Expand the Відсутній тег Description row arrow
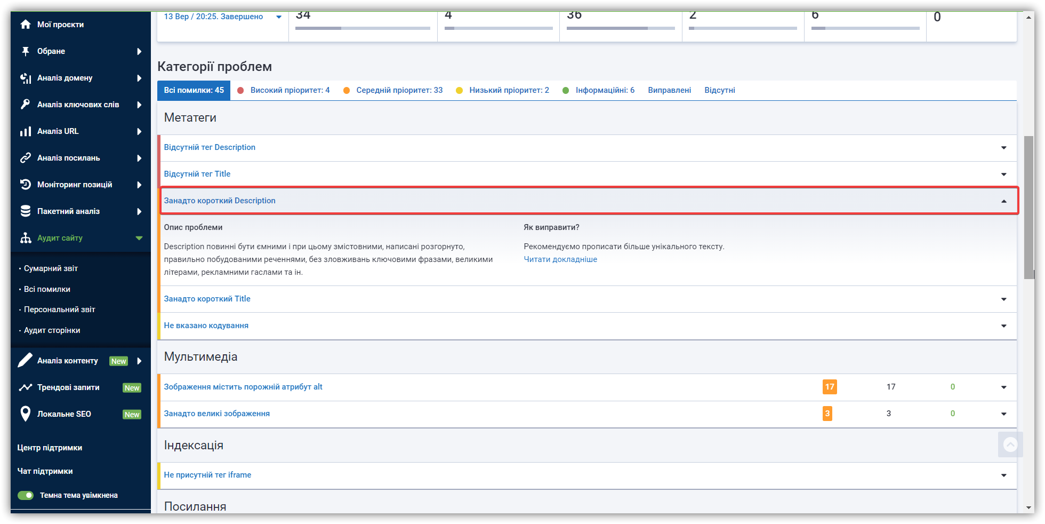This screenshot has height=524, width=1045. 1004,148
